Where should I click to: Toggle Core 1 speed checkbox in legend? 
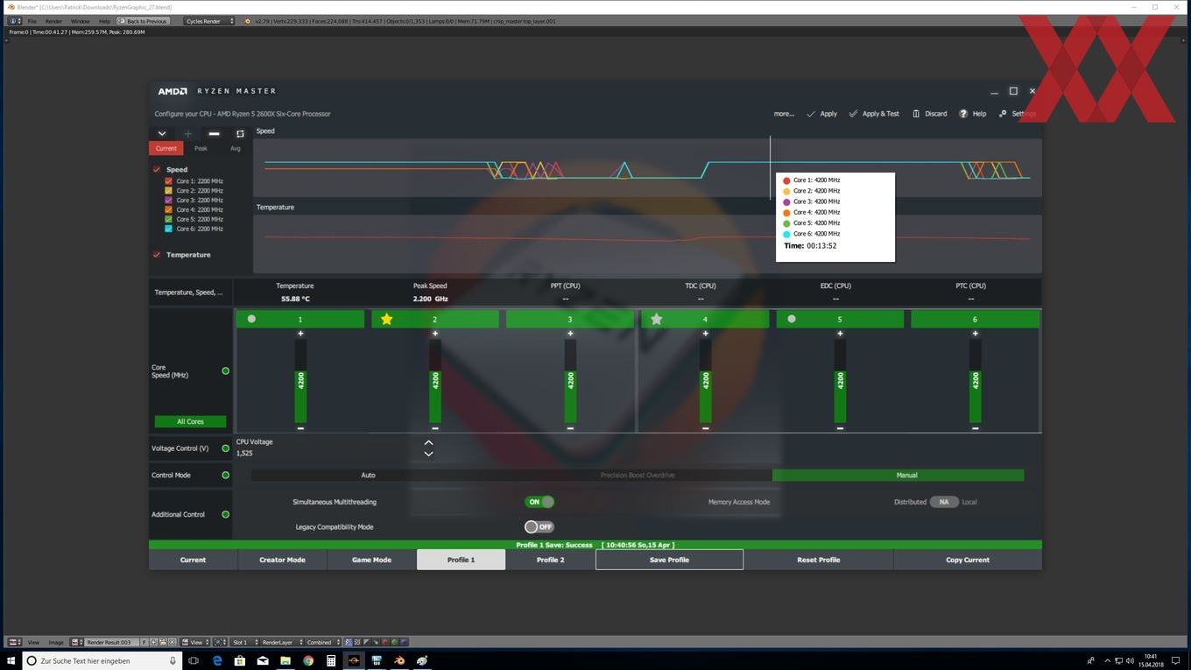169,181
